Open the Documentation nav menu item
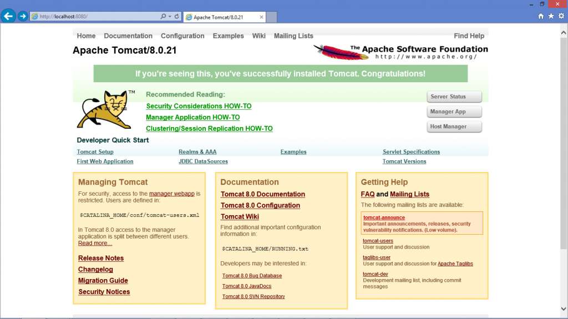This screenshot has height=319, width=568. click(128, 36)
